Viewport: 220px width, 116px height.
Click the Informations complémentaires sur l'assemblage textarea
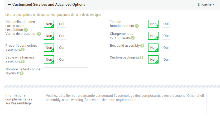tap(125, 103)
